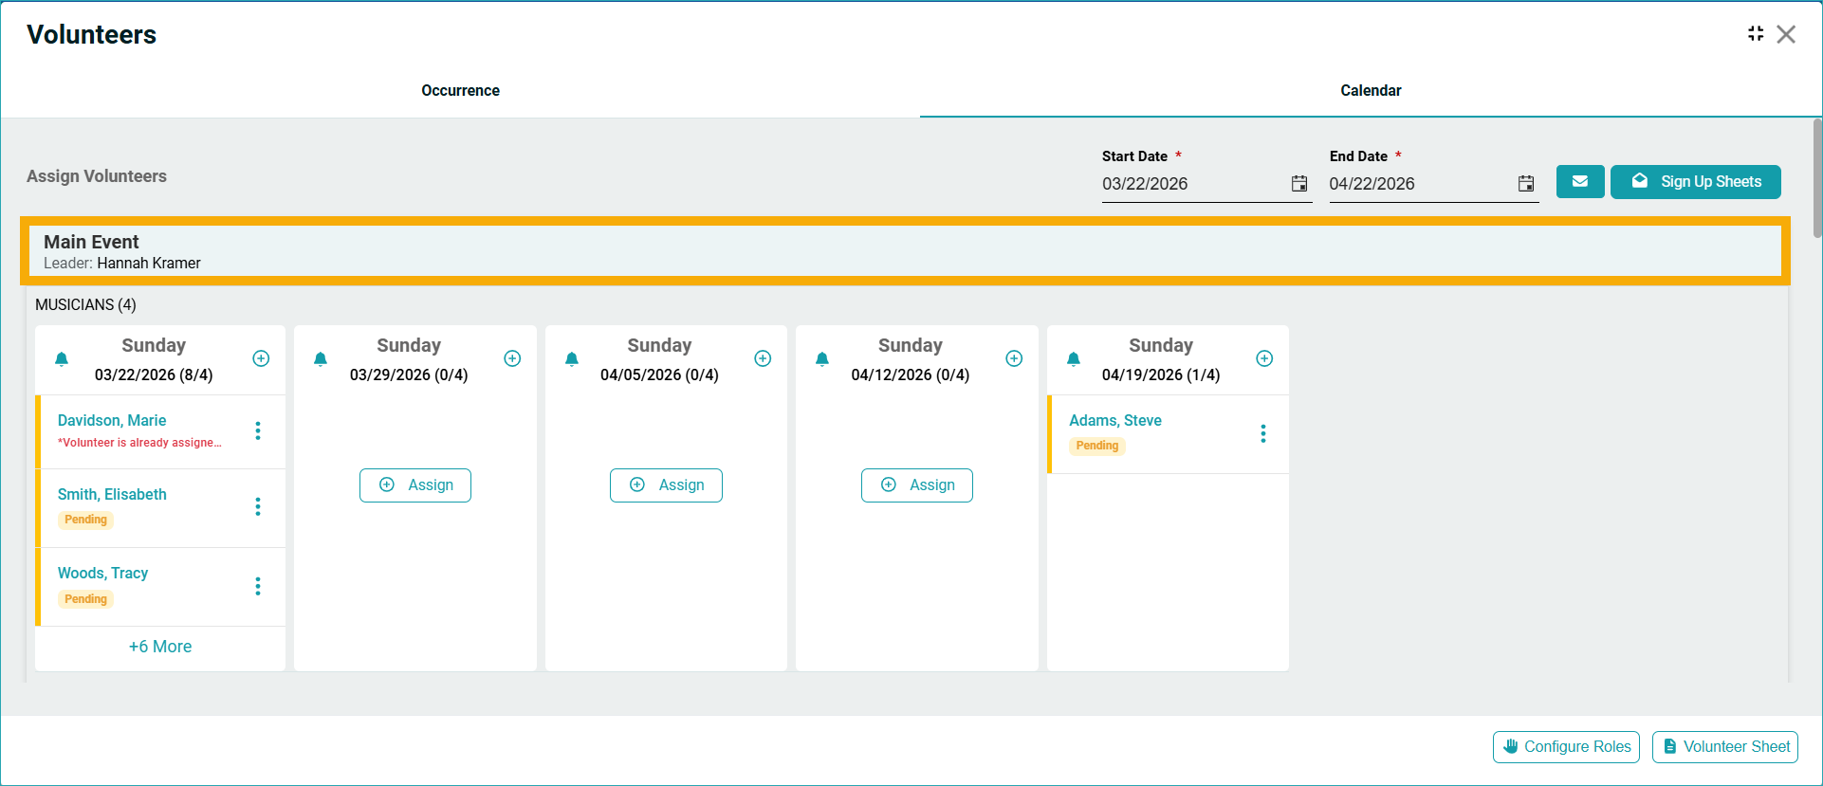Viewport: 1823px width, 786px height.
Task: Open options menu for Davidson, Marie
Action: [258, 431]
